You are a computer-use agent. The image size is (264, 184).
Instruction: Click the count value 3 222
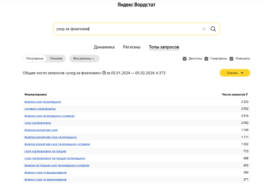pyautogui.click(x=245, y=102)
